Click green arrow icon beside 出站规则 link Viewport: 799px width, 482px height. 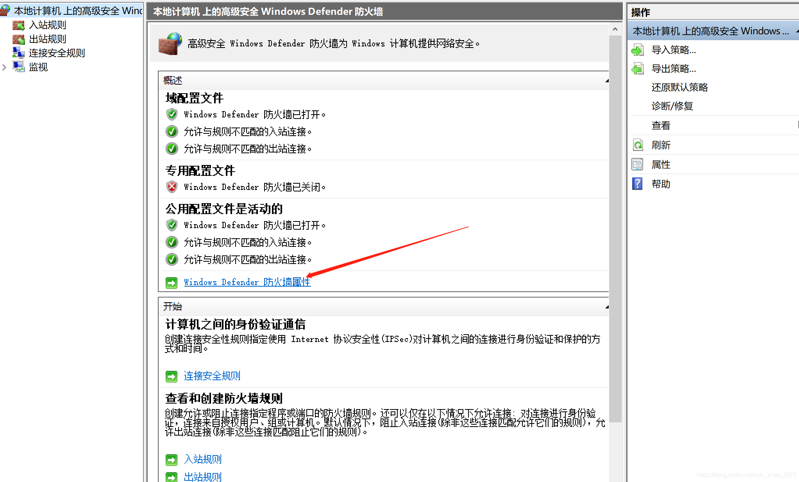(x=172, y=477)
